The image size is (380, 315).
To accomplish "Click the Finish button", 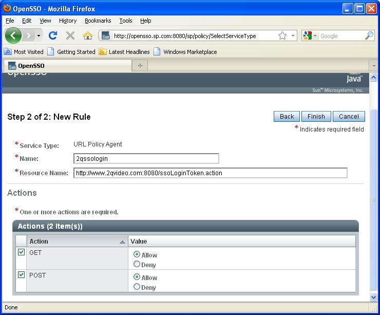I will pos(316,117).
